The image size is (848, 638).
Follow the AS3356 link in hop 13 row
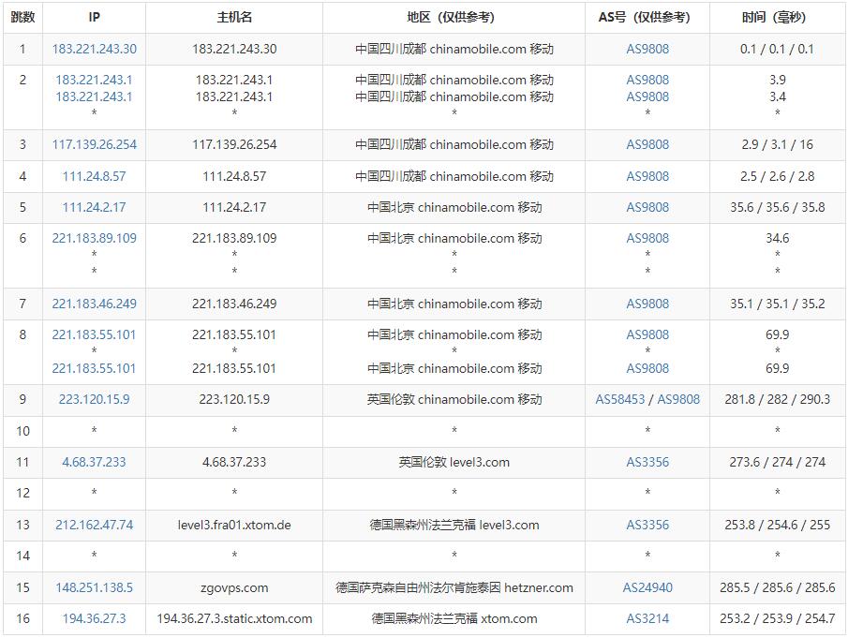click(647, 525)
